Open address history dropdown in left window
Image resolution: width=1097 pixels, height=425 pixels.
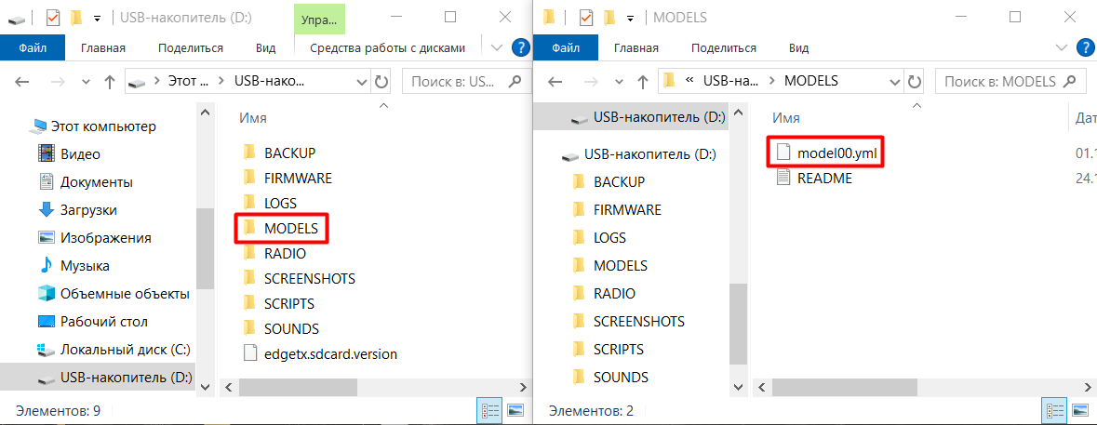pos(360,82)
